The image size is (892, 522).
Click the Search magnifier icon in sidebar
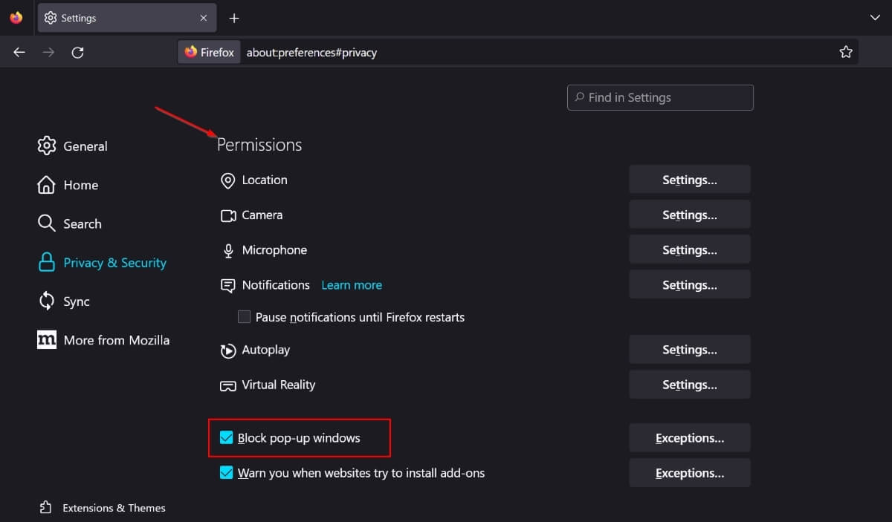(45, 224)
